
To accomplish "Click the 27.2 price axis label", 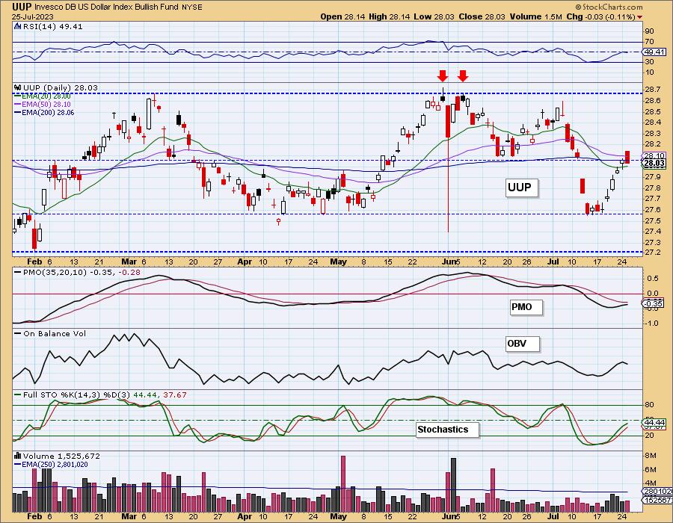I will 652,253.
